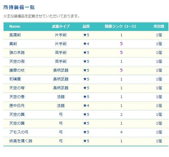Click ★4 quality in the 黒剣 row
The image size is (169, 157).
pos(86,44)
